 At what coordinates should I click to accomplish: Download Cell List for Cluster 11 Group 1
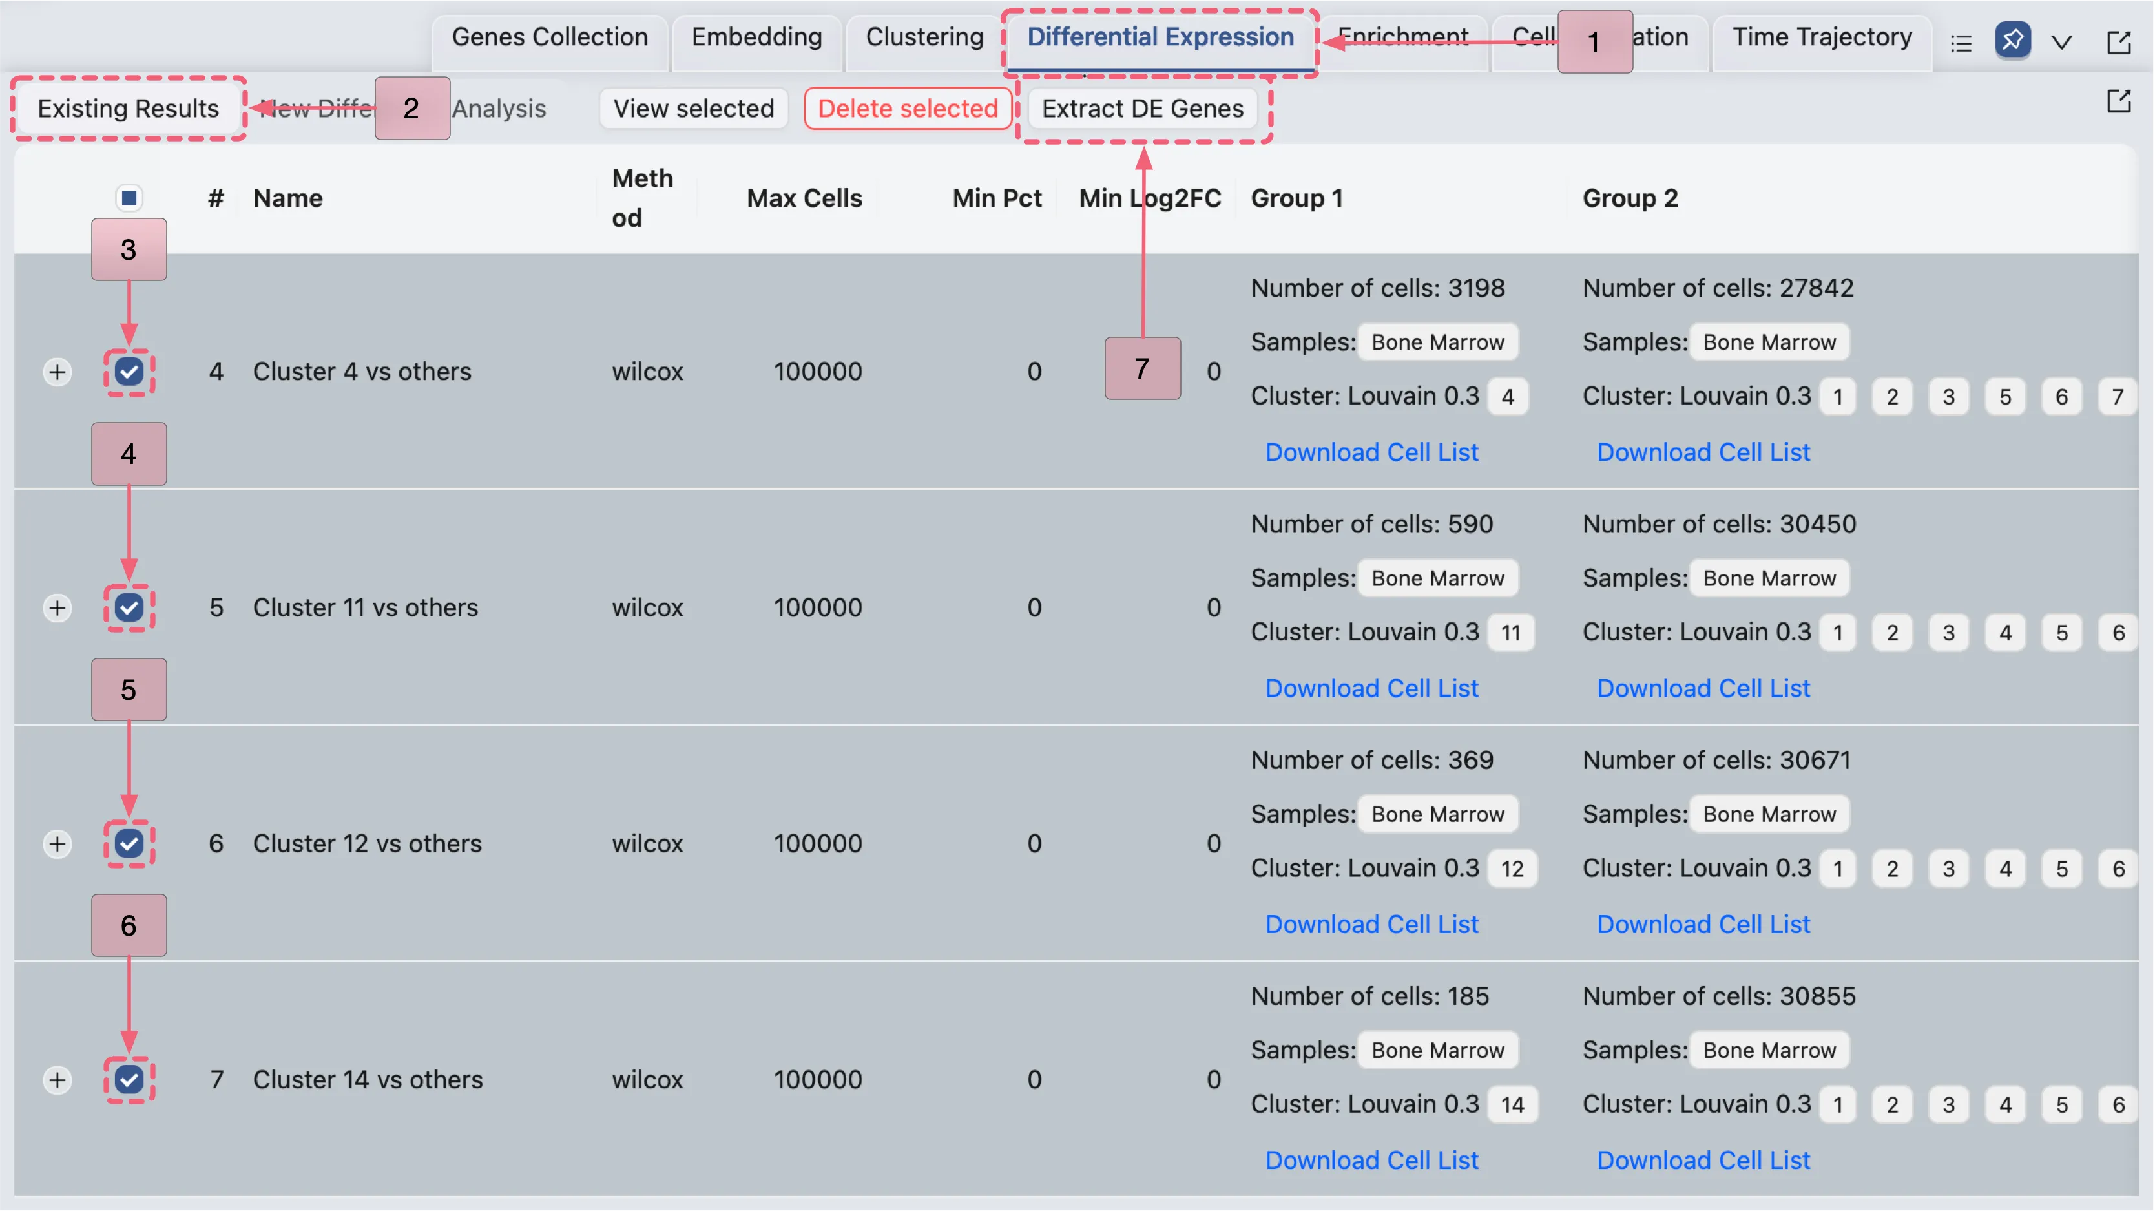1372,687
